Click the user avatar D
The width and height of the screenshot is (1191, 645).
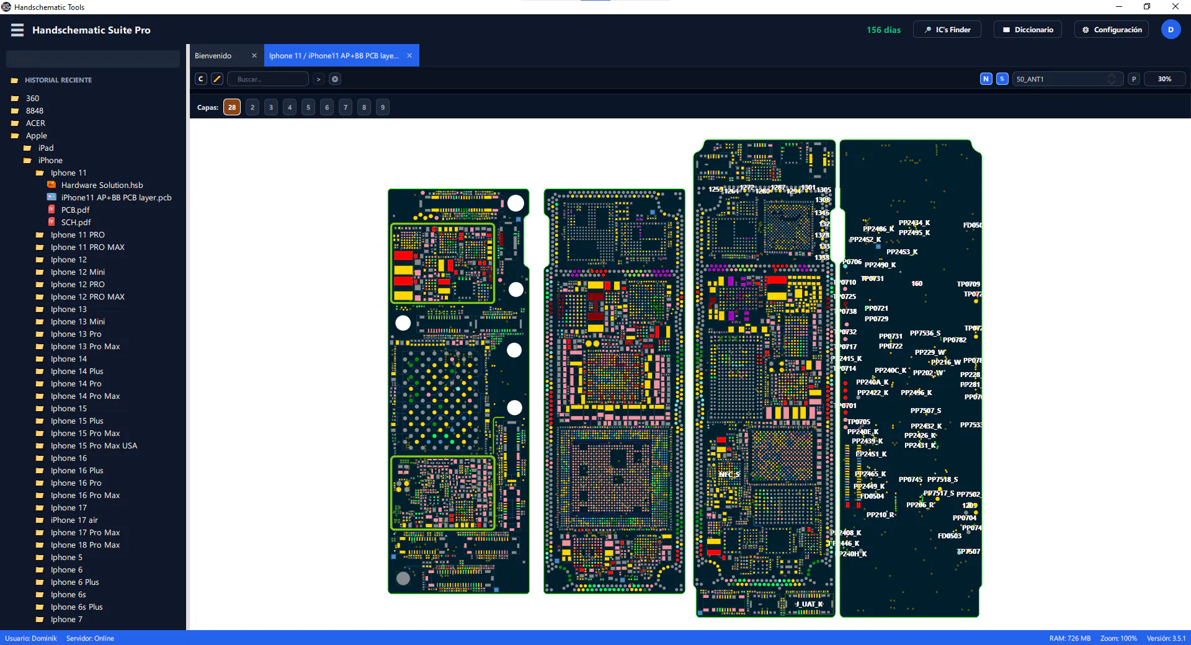click(x=1171, y=30)
